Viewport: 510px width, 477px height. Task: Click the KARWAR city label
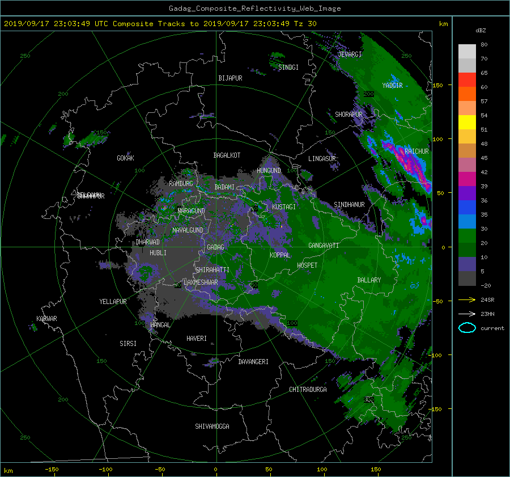[46, 318]
